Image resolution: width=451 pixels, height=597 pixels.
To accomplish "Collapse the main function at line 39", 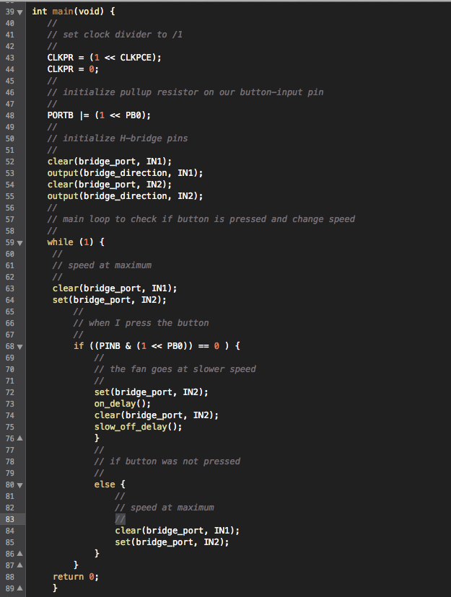I will point(19,12).
